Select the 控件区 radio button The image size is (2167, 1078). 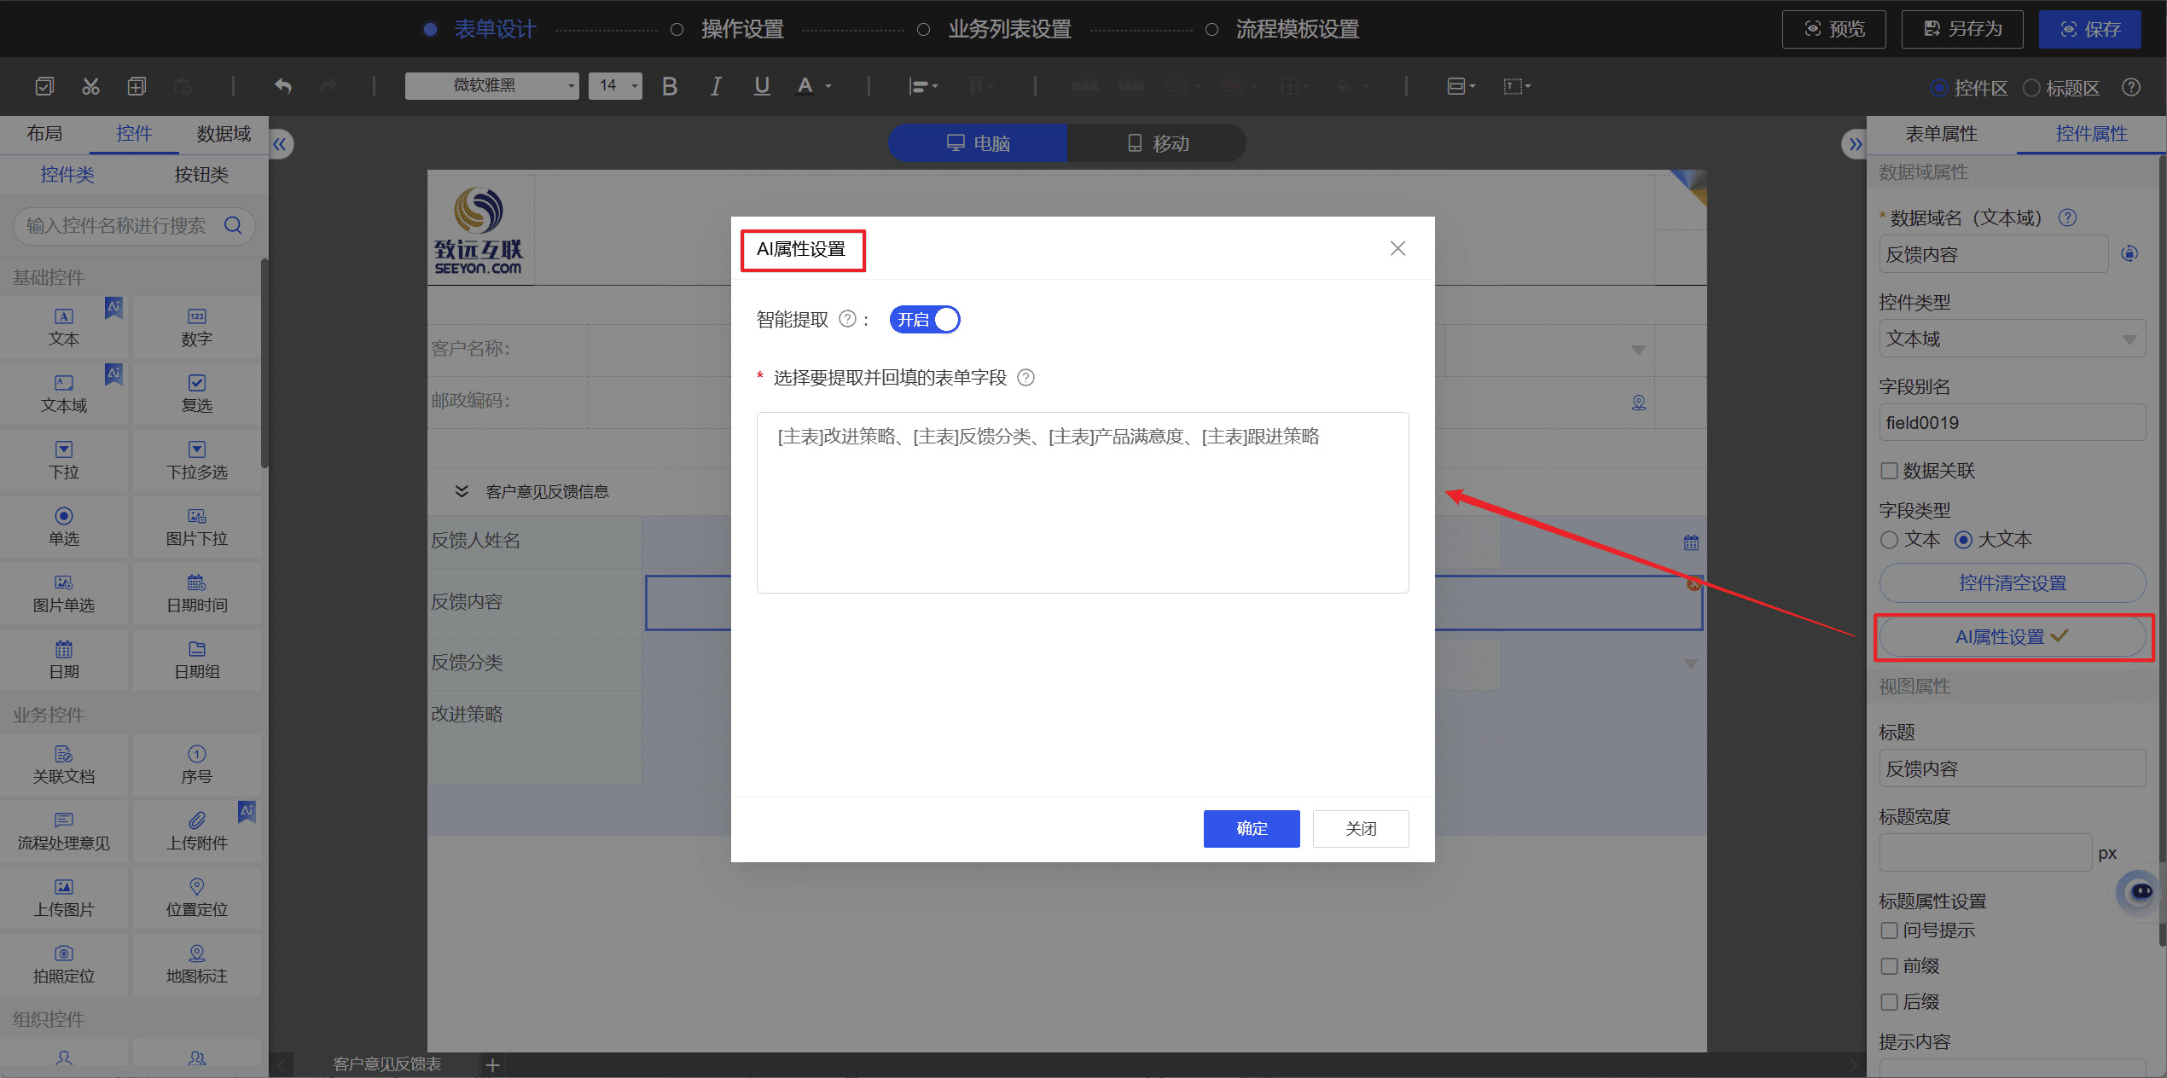[1939, 88]
